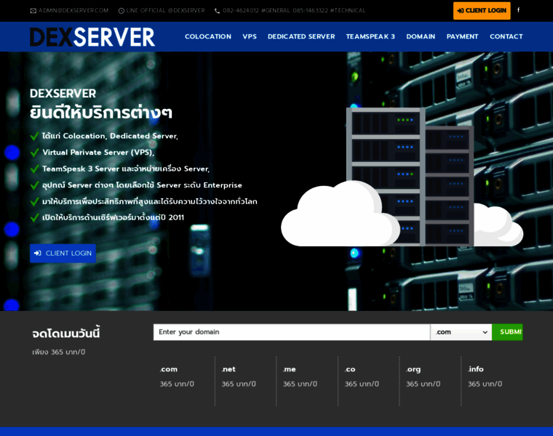Click the Virtual Parivate Server (VPS) line

tap(98, 153)
